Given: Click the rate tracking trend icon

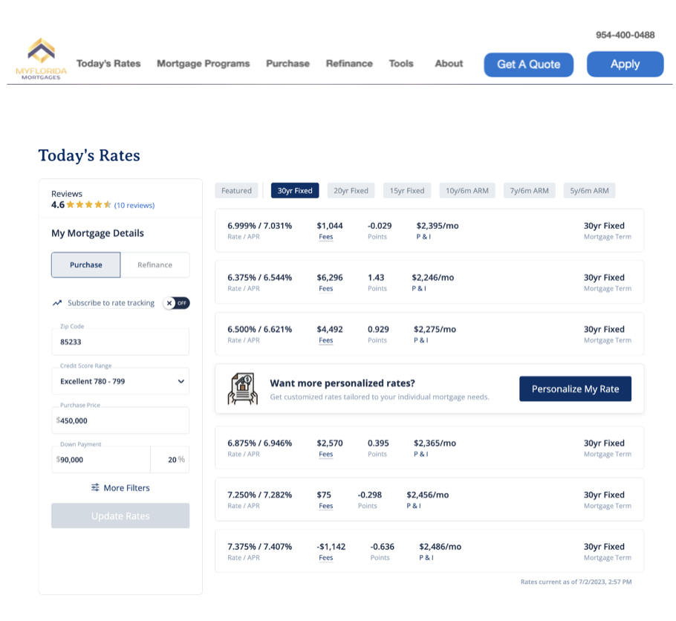Looking at the screenshot, I should click(x=57, y=303).
